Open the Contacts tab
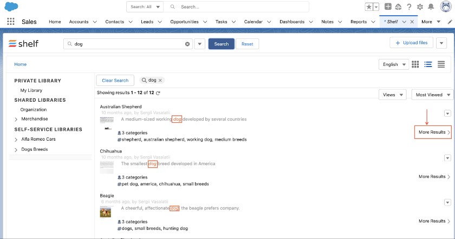455x239 pixels. tap(115, 22)
